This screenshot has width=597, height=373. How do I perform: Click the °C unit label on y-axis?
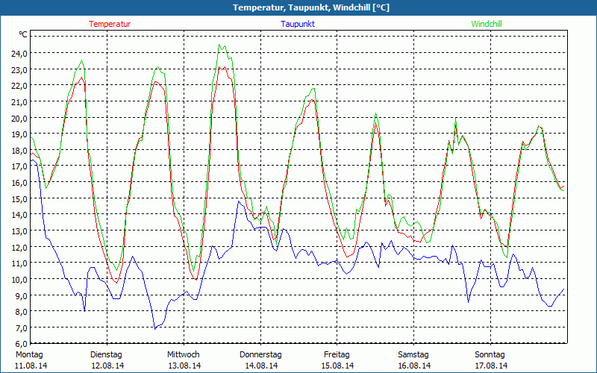pos(23,34)
